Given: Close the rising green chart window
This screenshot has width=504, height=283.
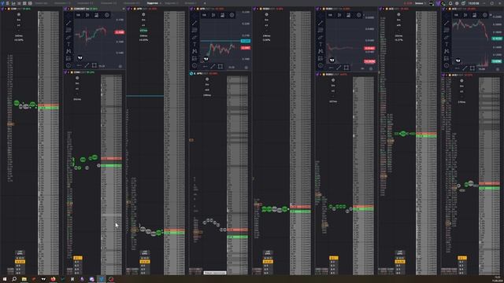Looking at the screenshot, I should [x=124, y=9].
